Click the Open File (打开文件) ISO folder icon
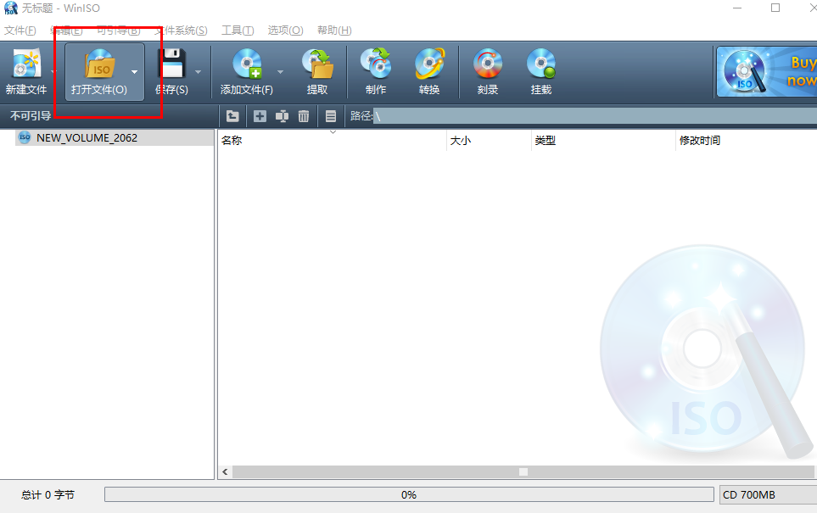817x513 pixels. [99, 64]
